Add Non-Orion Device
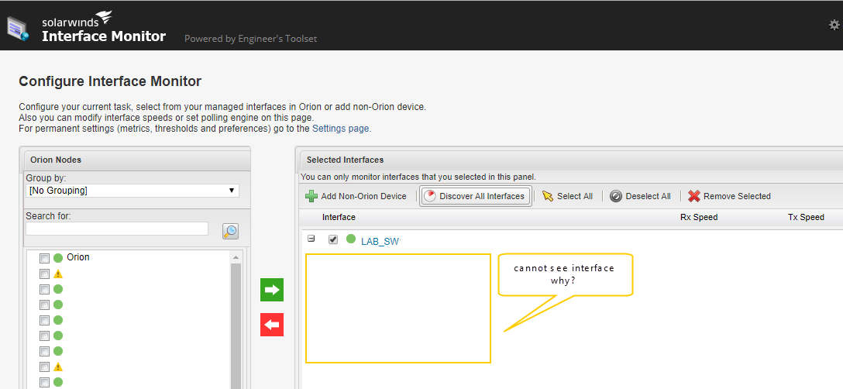Screen dimensions: 843x389 356,196
